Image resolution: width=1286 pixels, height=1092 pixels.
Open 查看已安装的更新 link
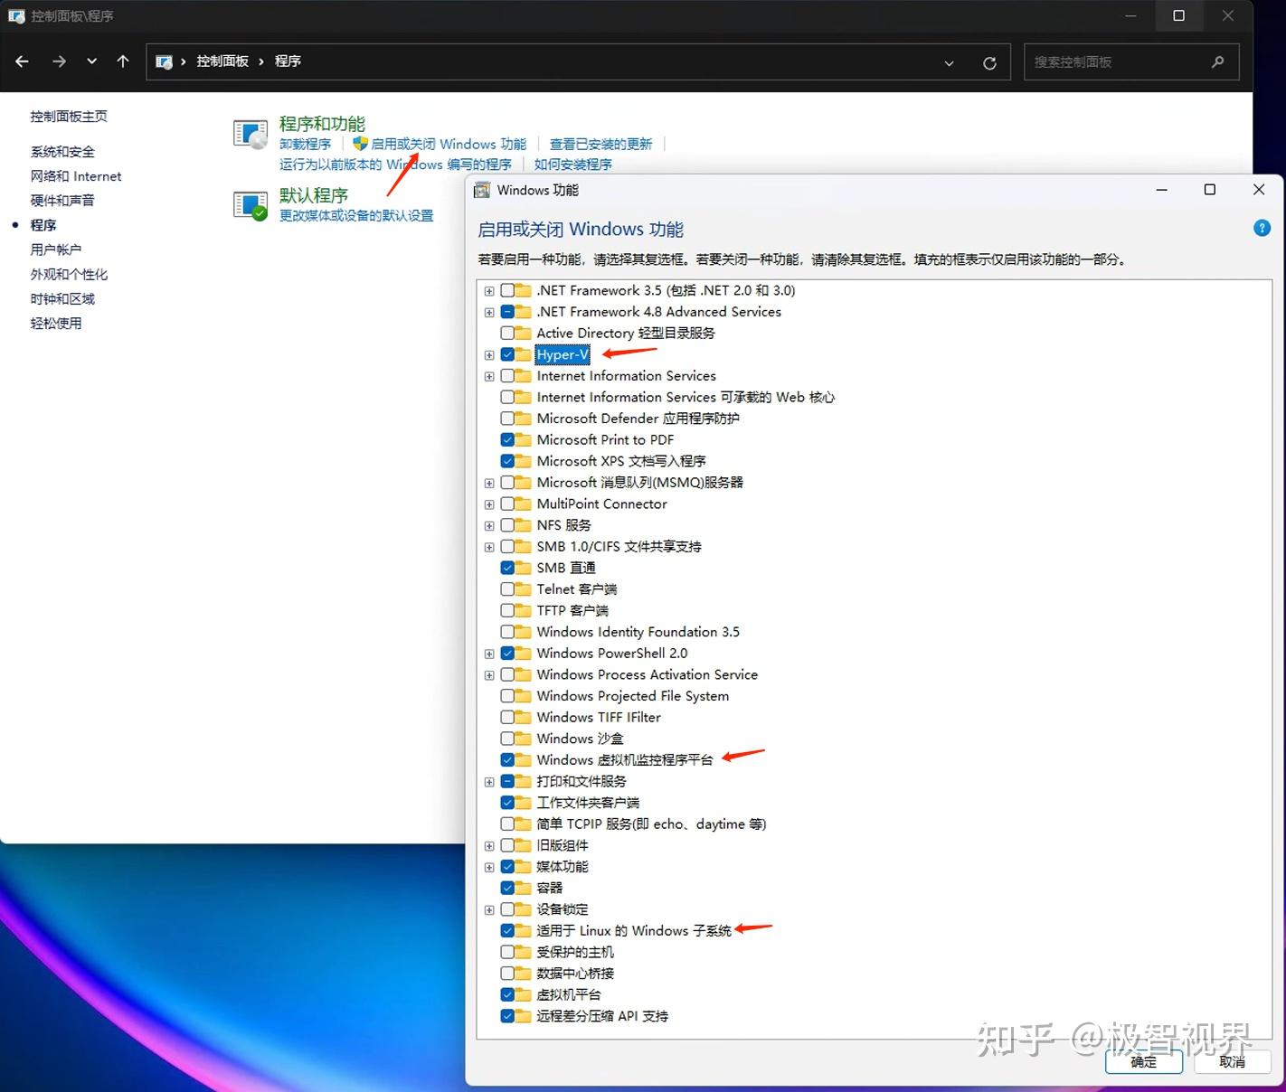(601, 143)
